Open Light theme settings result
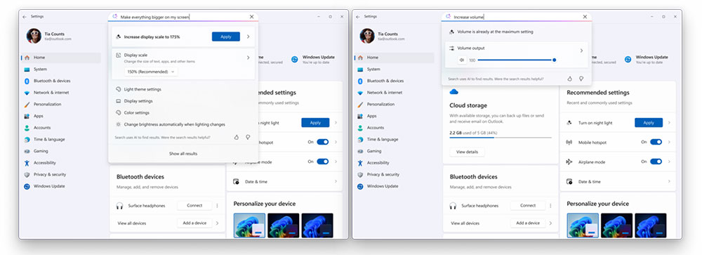The height and width of the screenshot is (255, 702). tap(183, 89)
